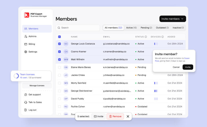Click the Get support question icon
207x127 pixels.
point(26,95)
